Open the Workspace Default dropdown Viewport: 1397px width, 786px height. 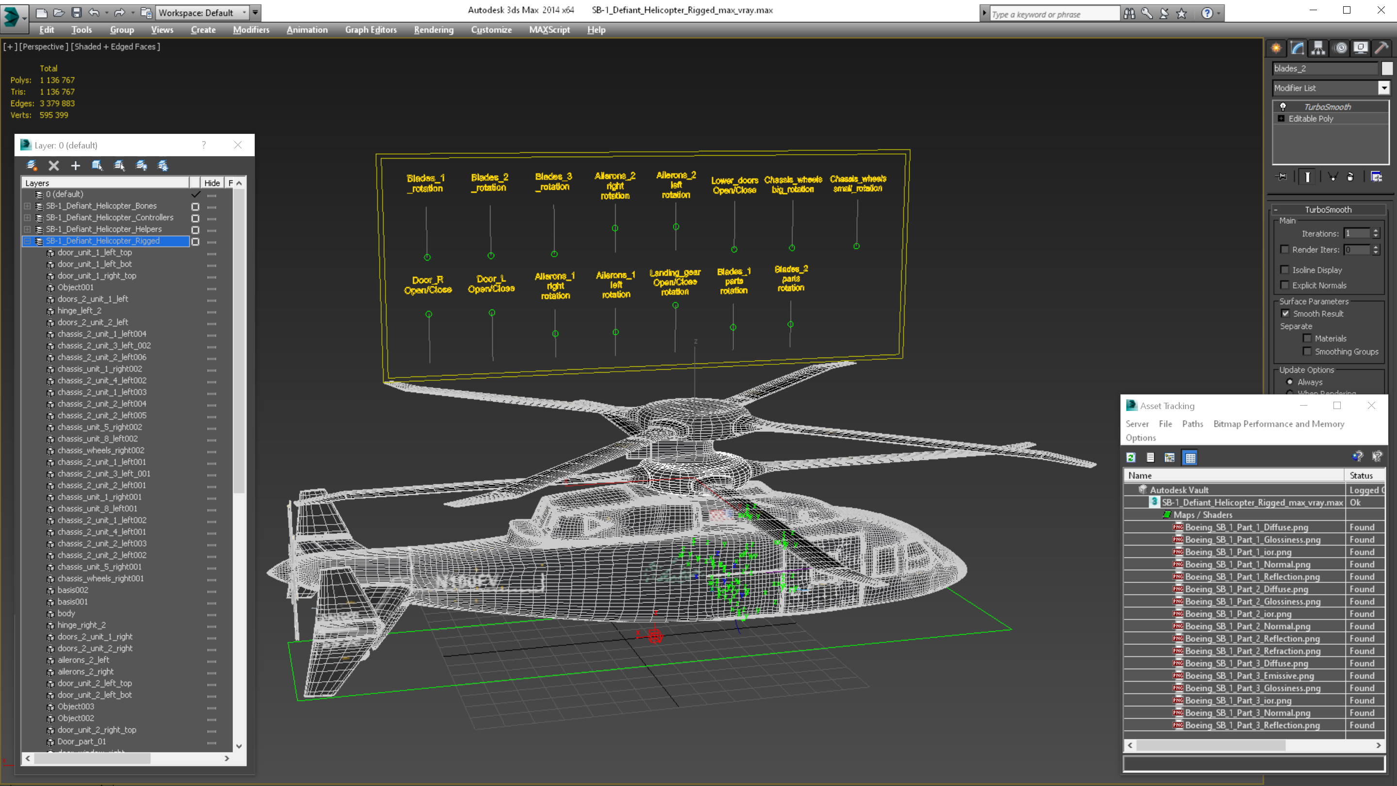coord(202,13)
